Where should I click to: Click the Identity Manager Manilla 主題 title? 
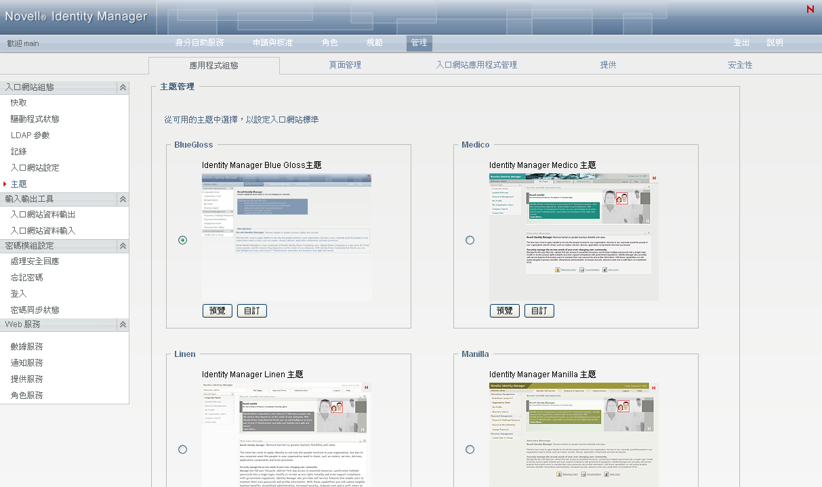[x=543, y=375]
